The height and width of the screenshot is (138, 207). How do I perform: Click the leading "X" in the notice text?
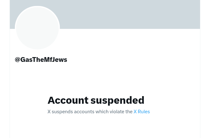pos(49,112)
